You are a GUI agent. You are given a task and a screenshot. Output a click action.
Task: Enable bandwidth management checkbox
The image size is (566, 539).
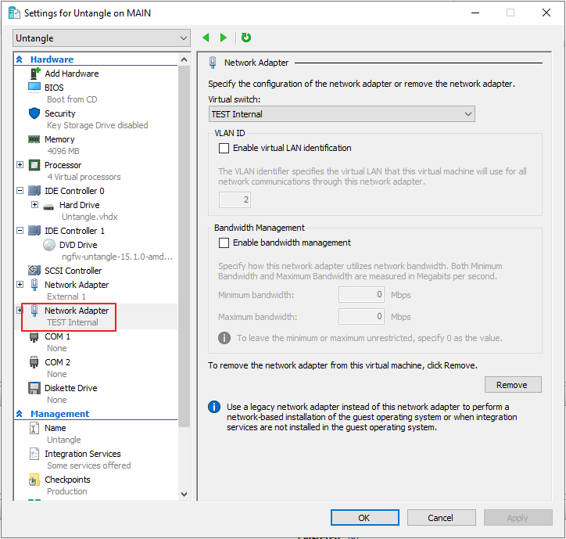(x=224, y=243)
